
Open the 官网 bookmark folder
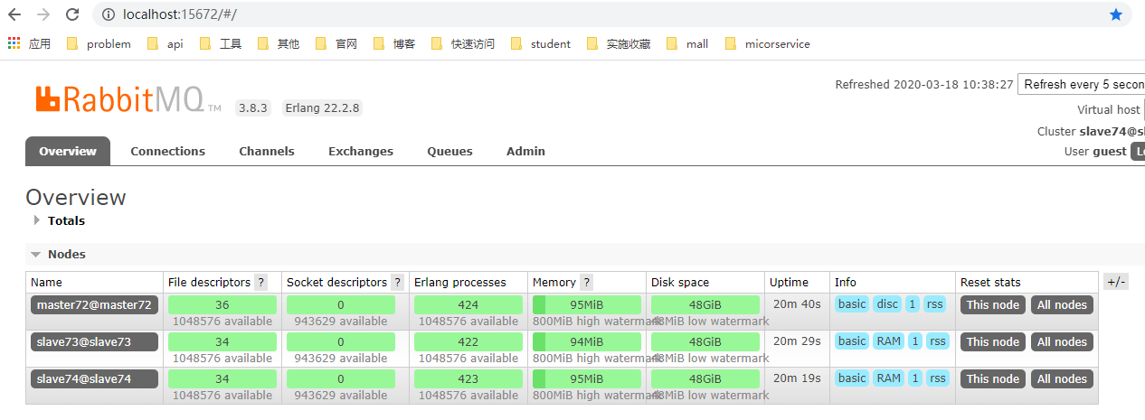pos(336,43)
